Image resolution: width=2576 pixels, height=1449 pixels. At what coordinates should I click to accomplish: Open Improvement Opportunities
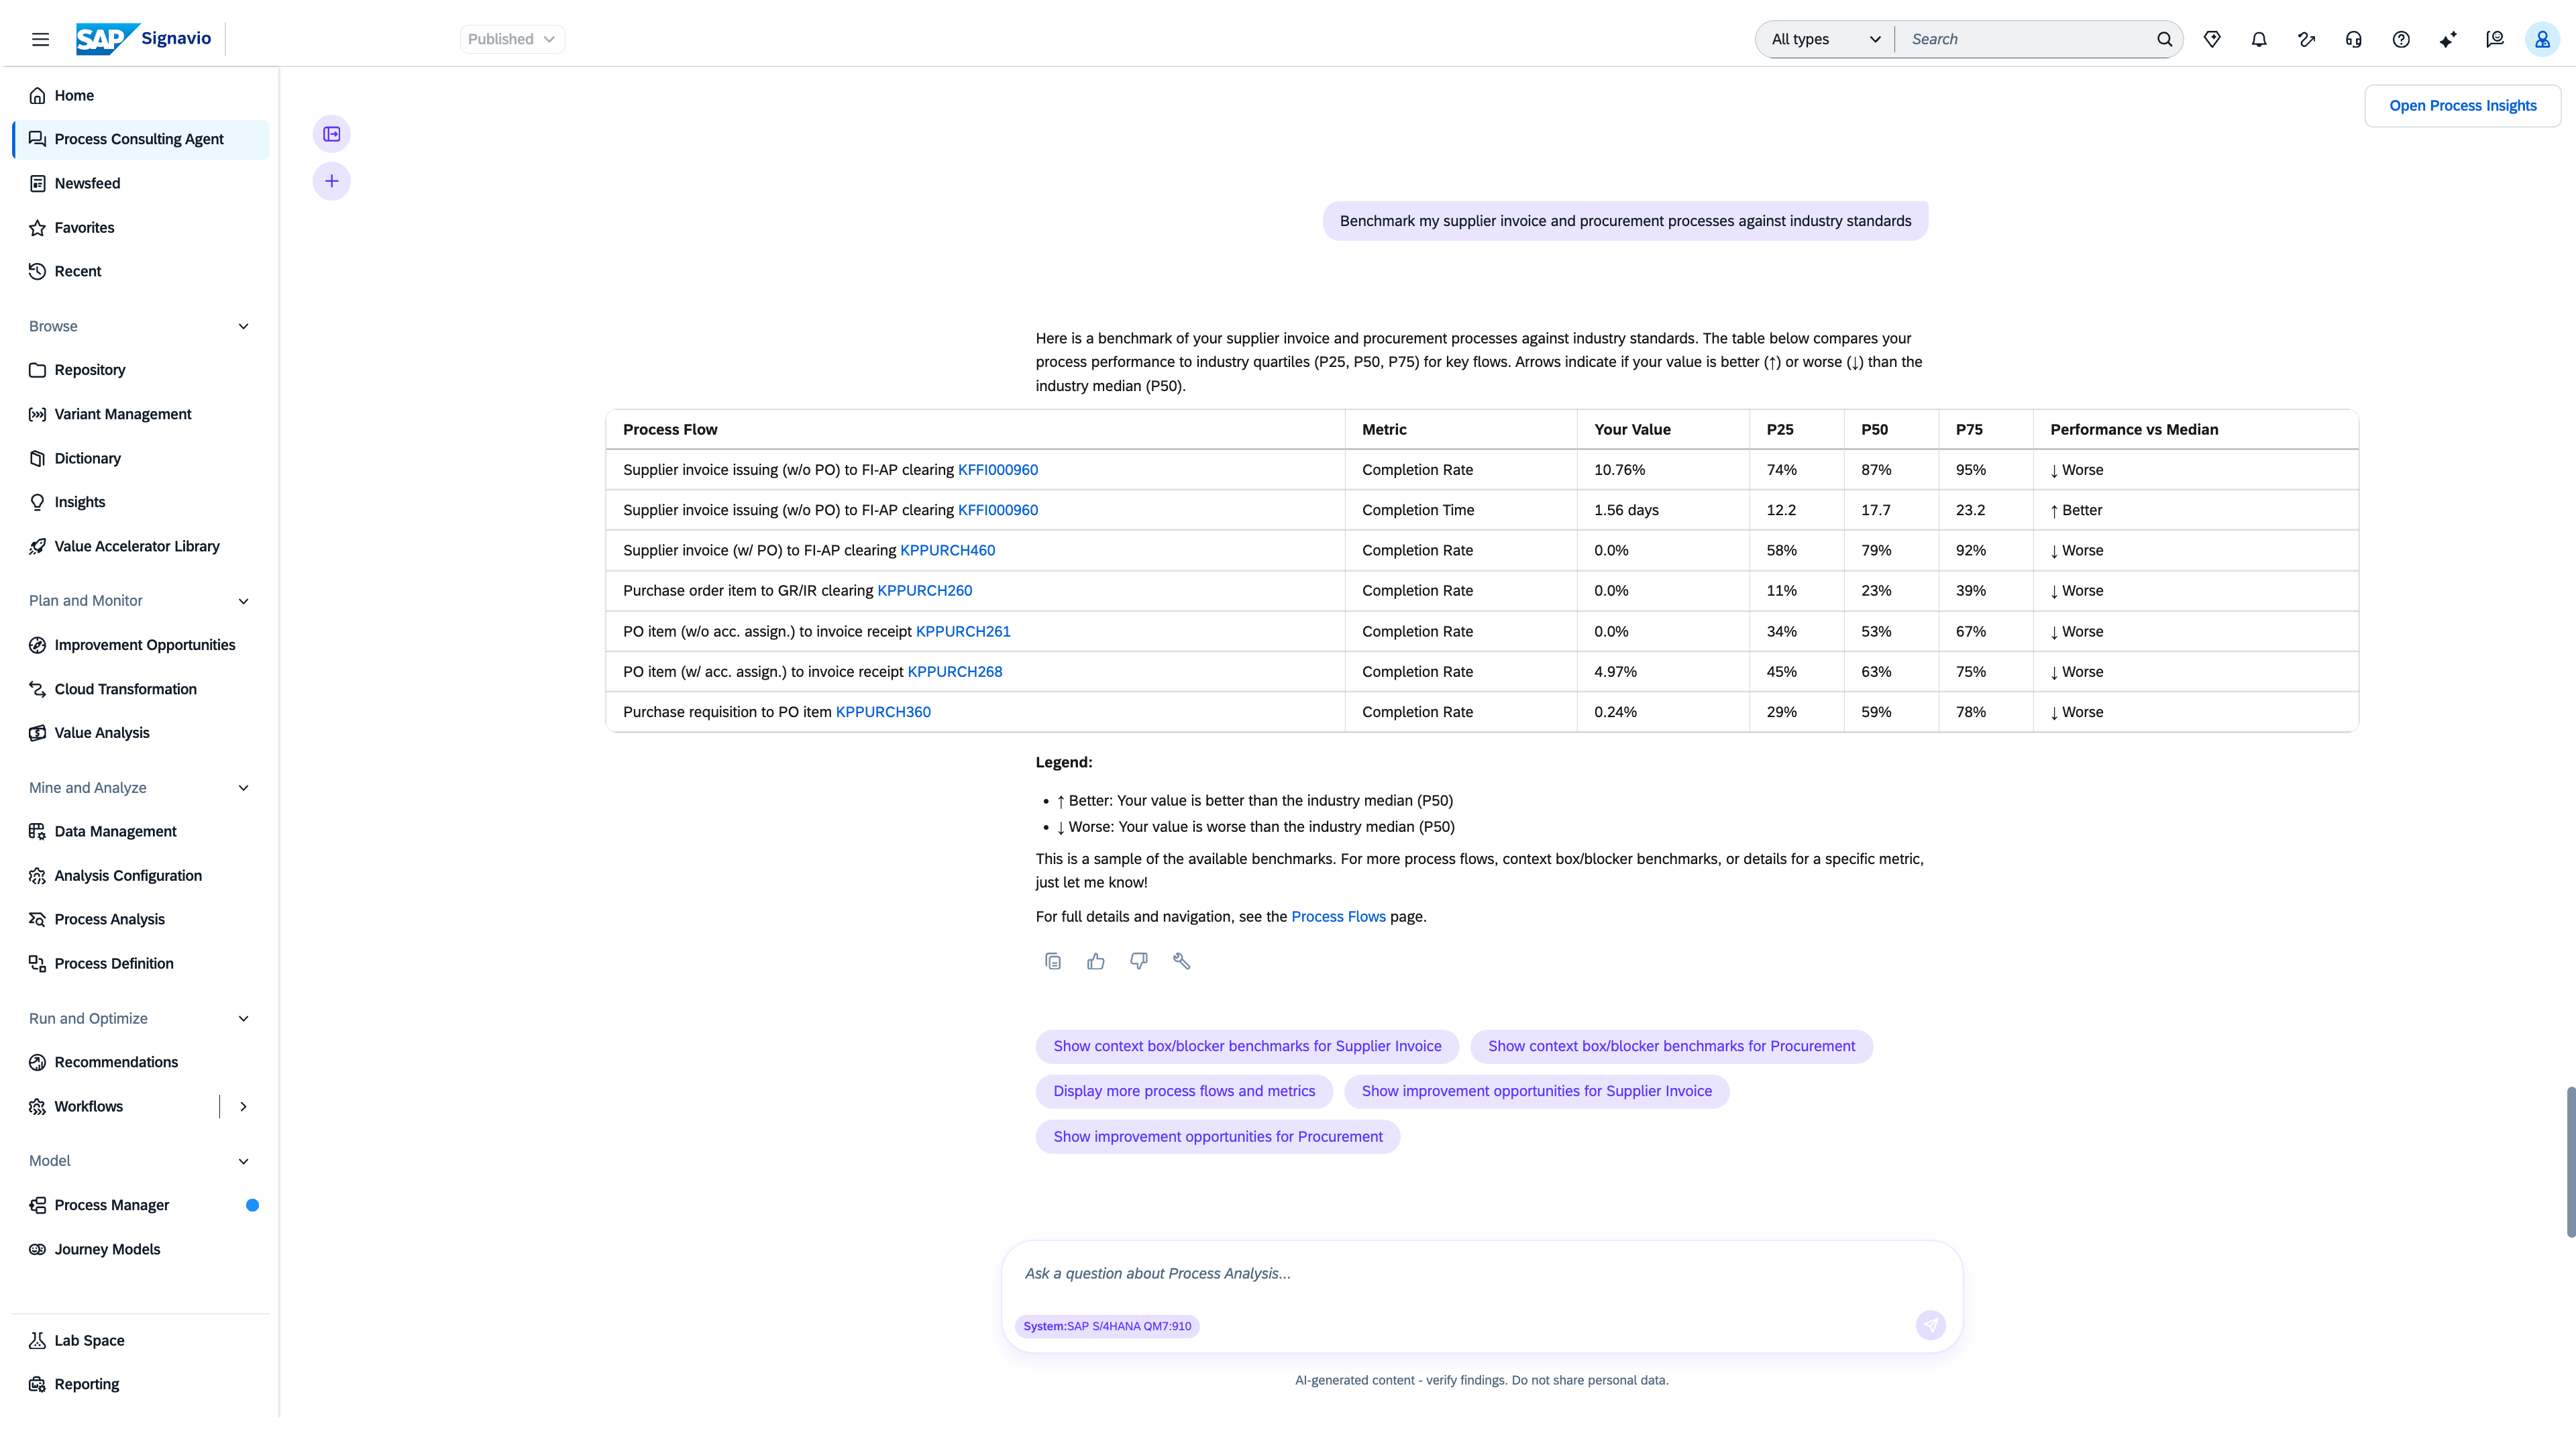tap(140, 645)
